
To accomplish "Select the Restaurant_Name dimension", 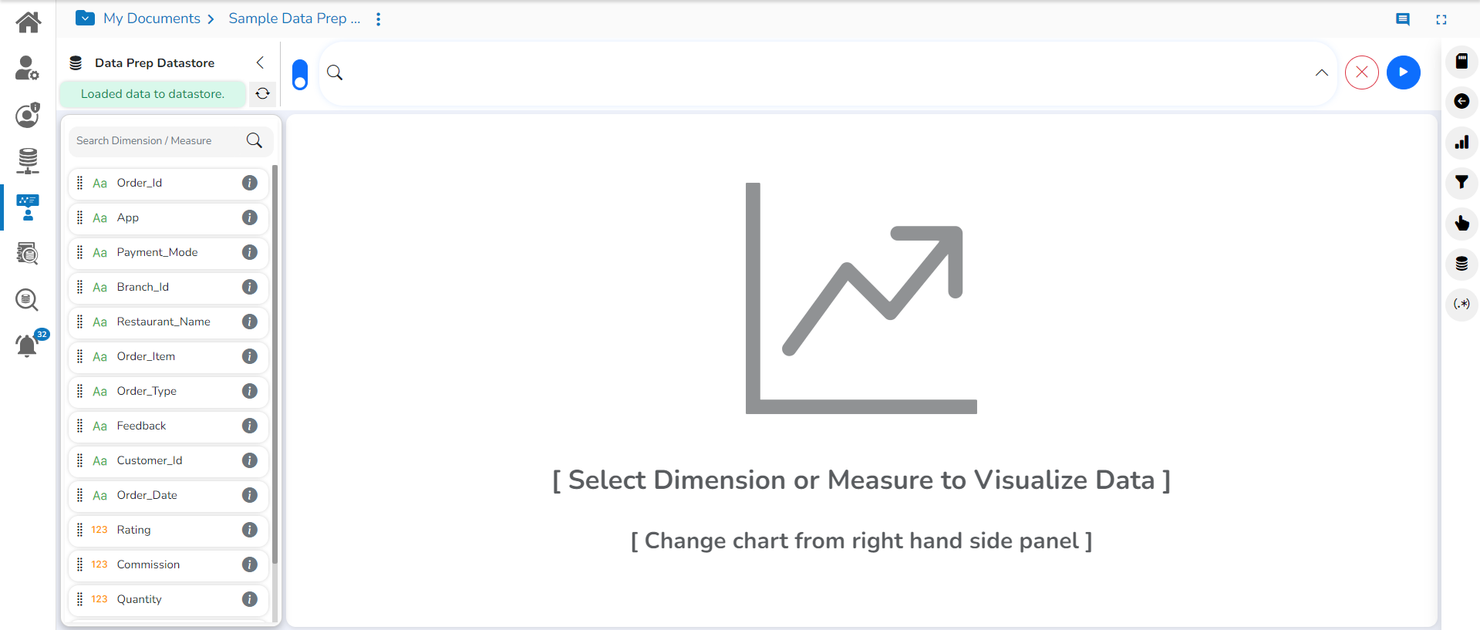I will 164,322.
